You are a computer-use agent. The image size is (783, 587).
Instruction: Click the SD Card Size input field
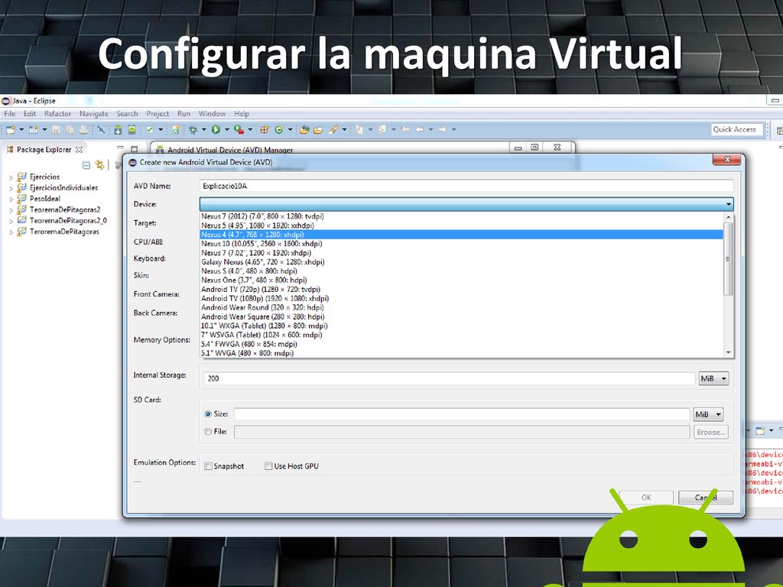[x=462, y=414]
